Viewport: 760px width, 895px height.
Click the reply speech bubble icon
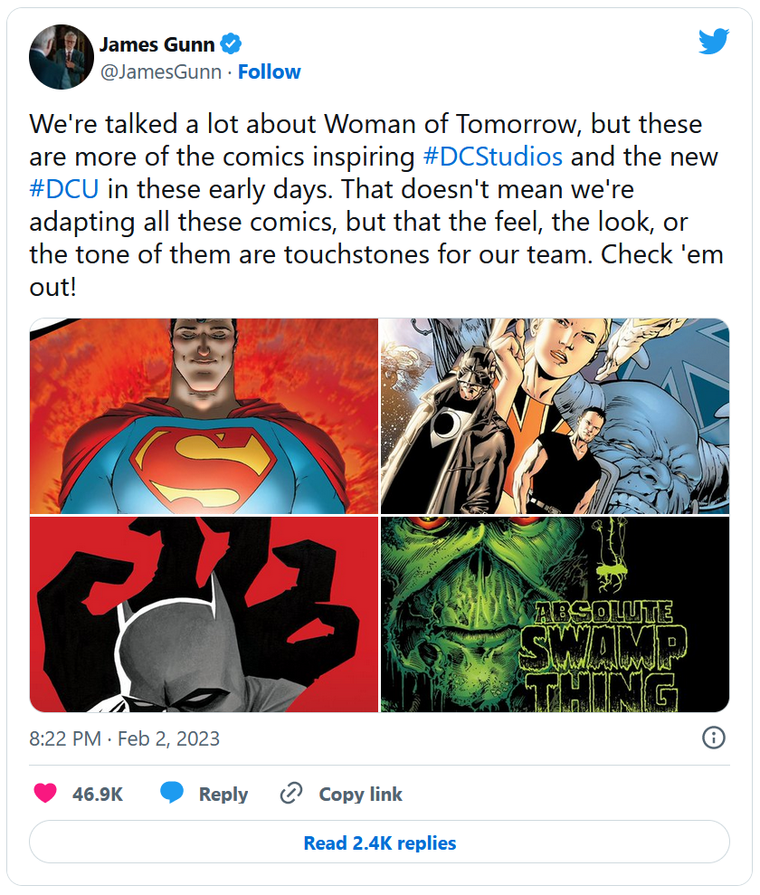[x=172, y=794]
